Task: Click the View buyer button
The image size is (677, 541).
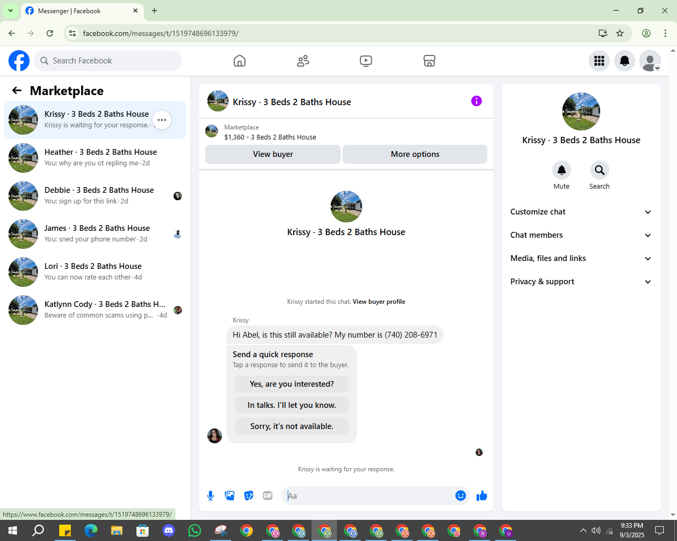Action: pyautogui.click(x=273, y=154)
